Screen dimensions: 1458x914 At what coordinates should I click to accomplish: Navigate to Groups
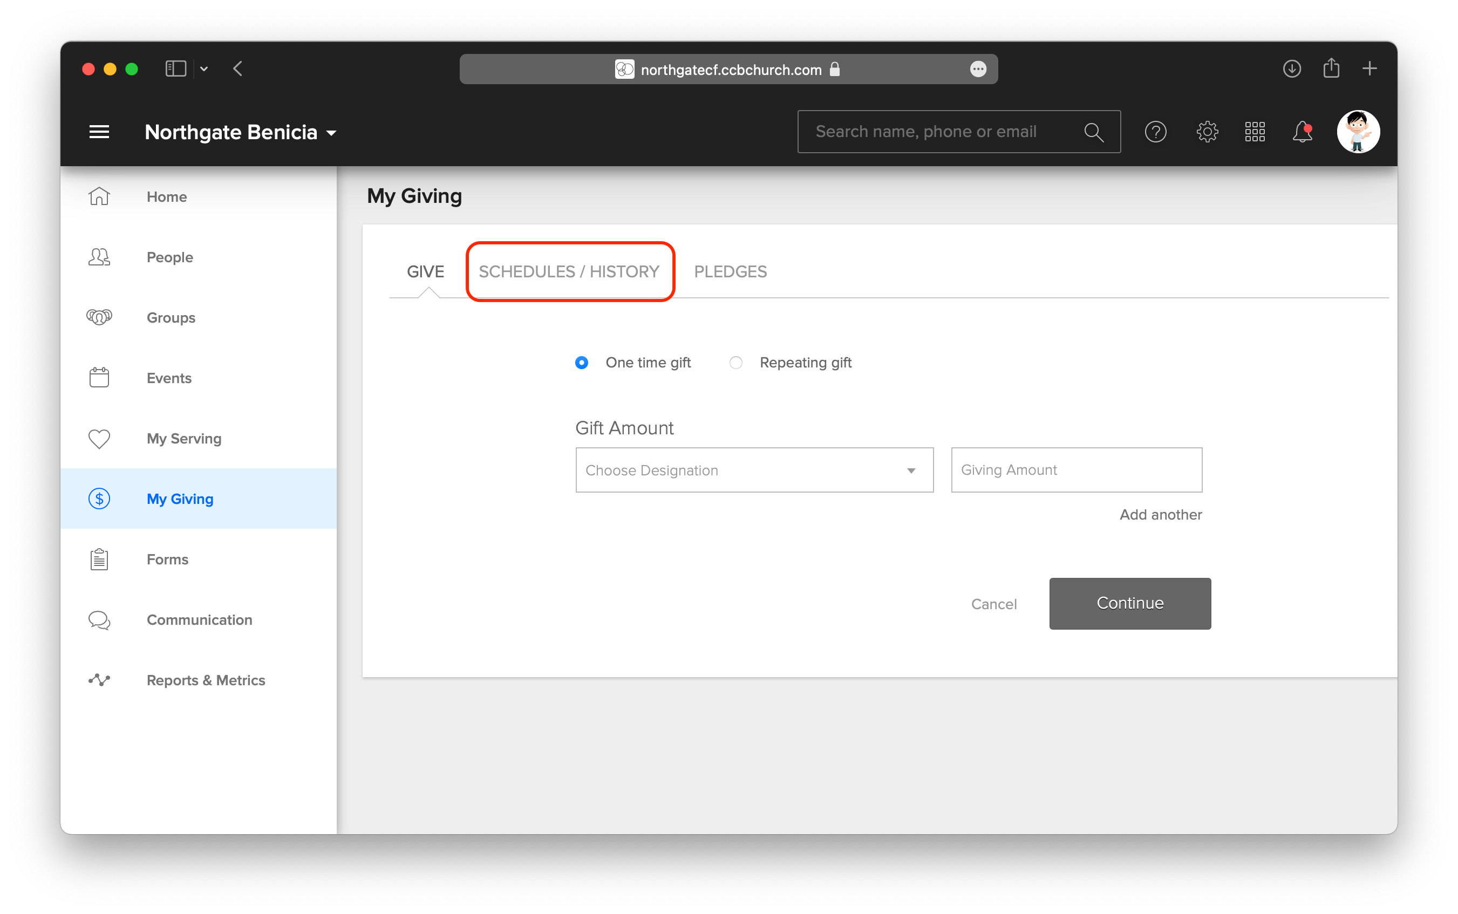171,317
